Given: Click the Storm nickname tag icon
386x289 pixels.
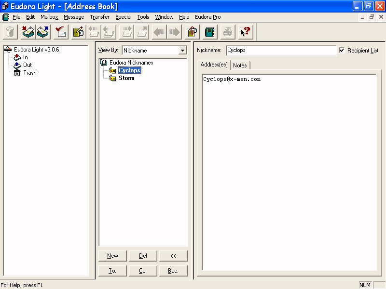Looking at the screenshot, I should (112, 78).
